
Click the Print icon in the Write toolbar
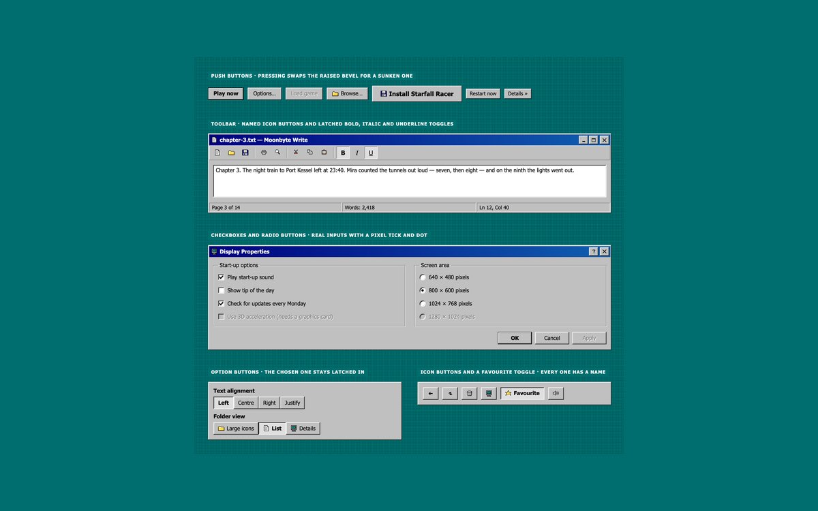point(264,153)
